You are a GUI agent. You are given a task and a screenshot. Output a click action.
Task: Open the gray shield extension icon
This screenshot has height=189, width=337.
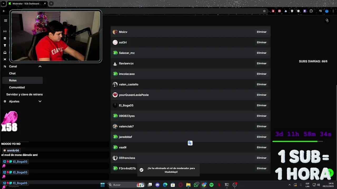292,11
